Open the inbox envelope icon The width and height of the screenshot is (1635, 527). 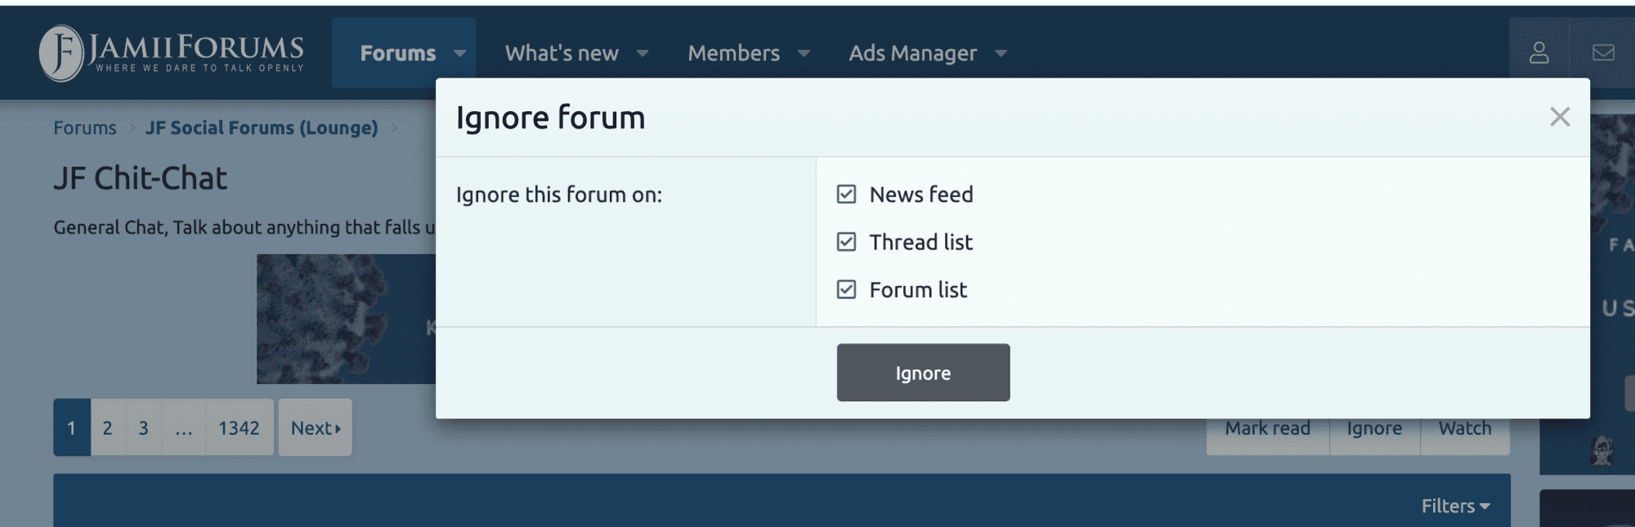click(1603, 53)
